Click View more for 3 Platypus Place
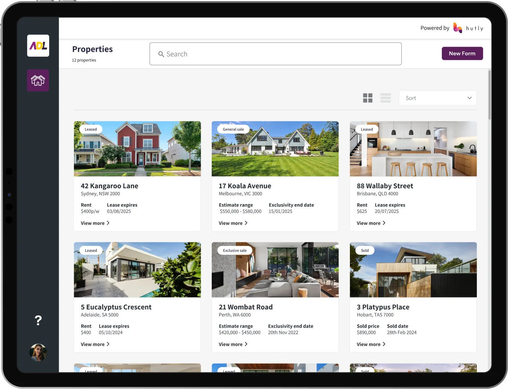The image size is (508, 389). [x=371, y=344]
